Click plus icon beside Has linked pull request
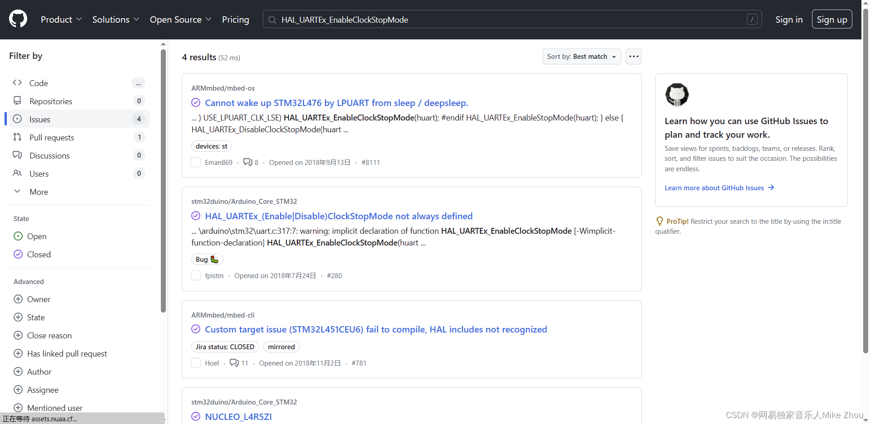The height and width of the screenshot is (424, 870). tap(18, 353)
